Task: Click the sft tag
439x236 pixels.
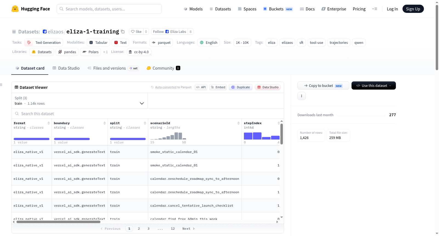Action: coord(301,42)
